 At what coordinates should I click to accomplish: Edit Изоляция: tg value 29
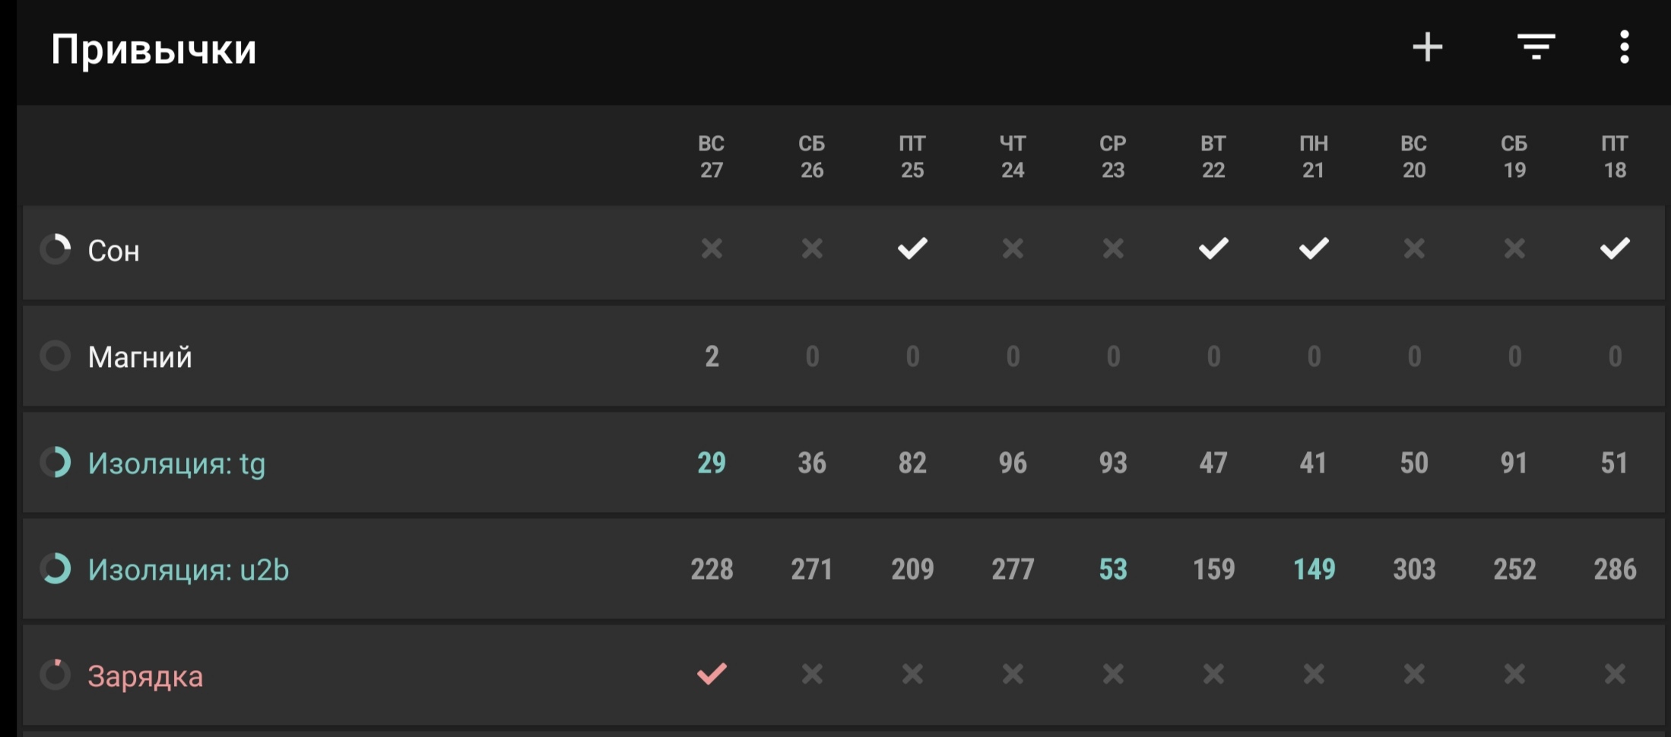click(712, 463)
